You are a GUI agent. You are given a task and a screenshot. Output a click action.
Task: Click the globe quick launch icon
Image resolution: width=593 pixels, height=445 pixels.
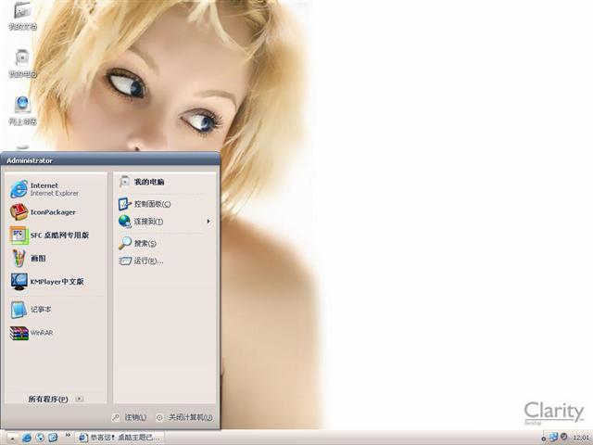pos(40,438)
